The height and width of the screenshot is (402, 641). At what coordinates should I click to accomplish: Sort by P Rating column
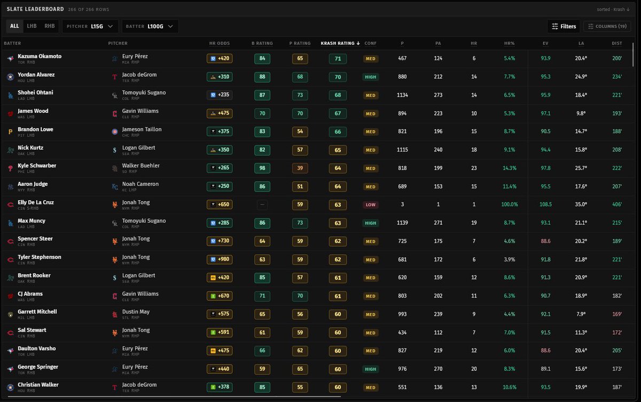coord(300,43)
